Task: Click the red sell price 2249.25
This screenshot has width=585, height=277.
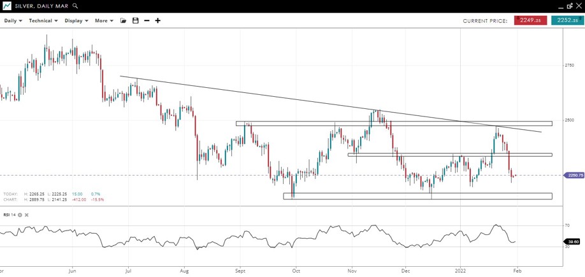Action: pyautogui.click(x=530, y=20)
